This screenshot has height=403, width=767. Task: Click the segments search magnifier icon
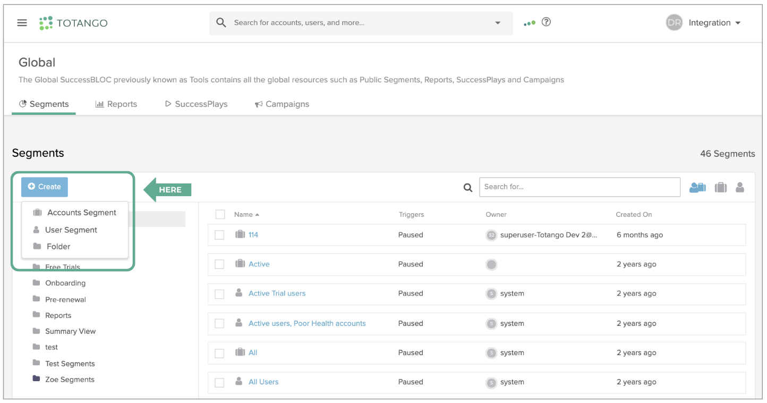pos(468,187)
